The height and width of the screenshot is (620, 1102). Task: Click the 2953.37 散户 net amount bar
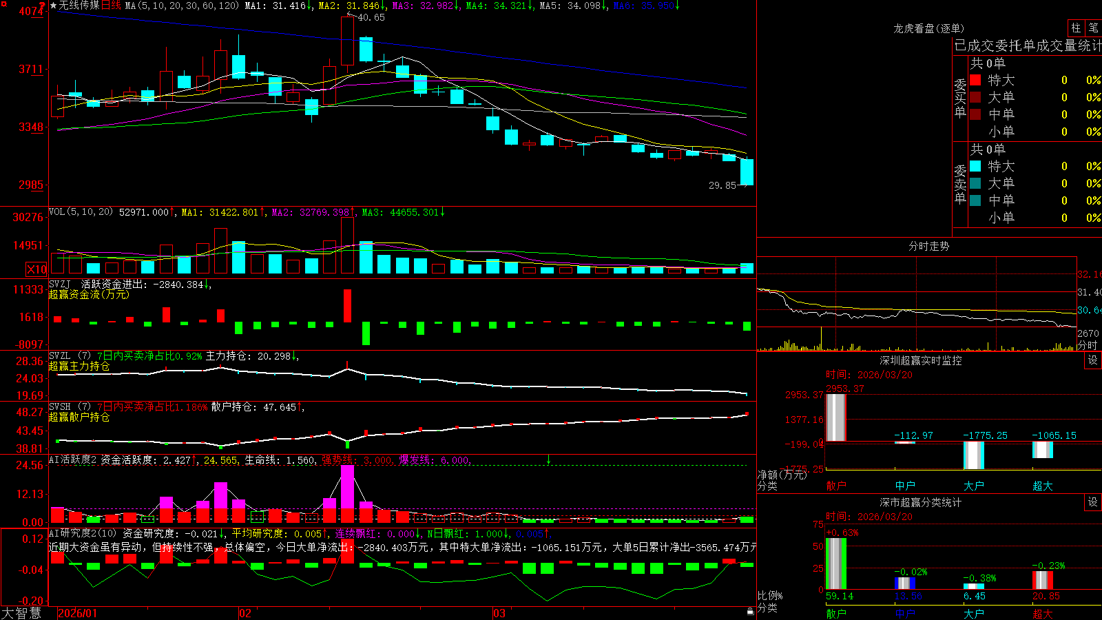coord(836,417)
